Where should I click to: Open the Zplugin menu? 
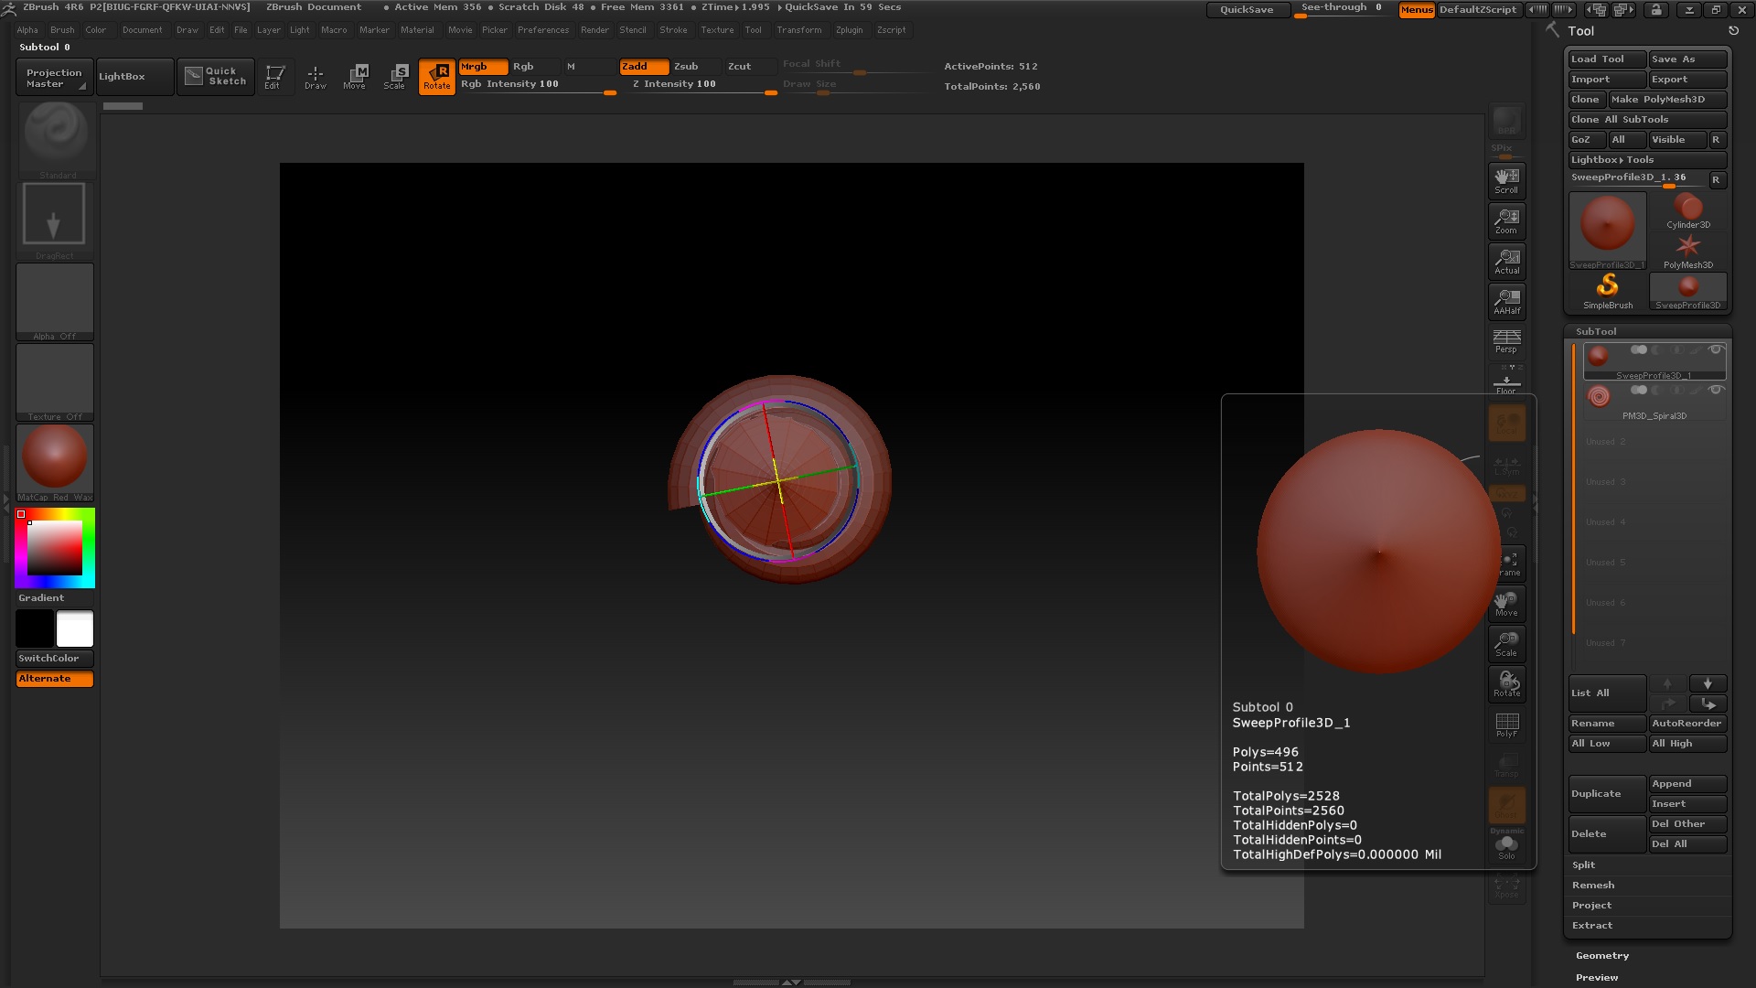tap(849, 30)
